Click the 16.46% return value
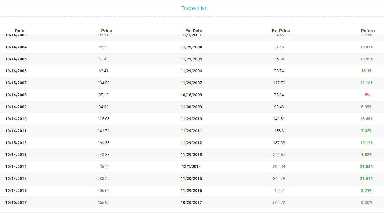384x213 pixels. coord(367,119)
